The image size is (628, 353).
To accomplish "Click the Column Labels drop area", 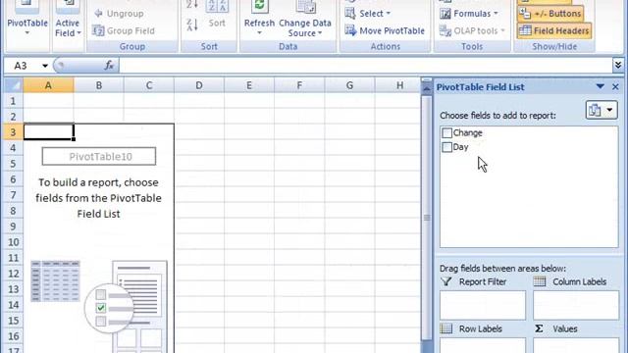I will coord(576,305).
